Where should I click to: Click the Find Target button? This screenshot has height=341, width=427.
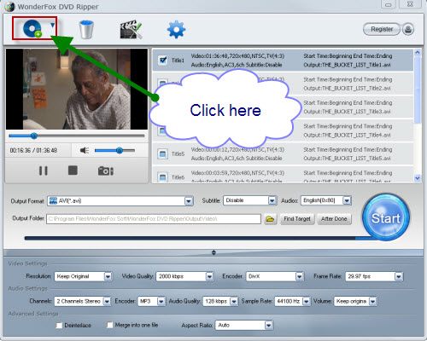pyautogui.click(x=297, y=219)
